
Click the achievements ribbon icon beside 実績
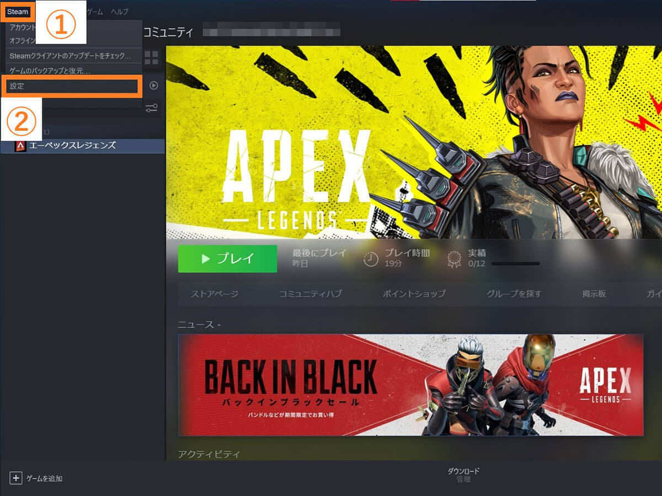(454, 259)
